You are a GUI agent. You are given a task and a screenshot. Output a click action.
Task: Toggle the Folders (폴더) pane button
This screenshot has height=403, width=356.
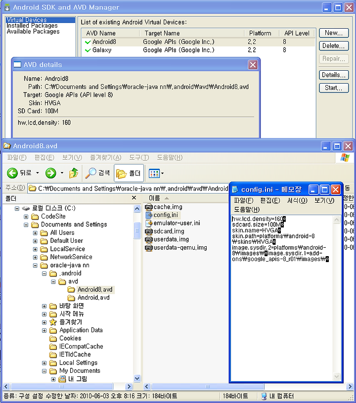(x=129, y=173)
